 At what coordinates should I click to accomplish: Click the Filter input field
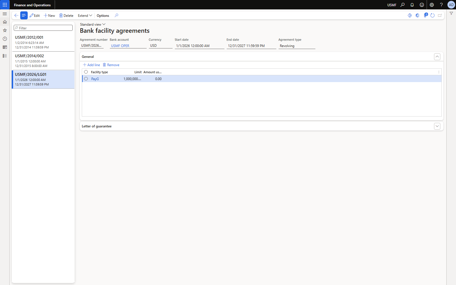[43, 28]
